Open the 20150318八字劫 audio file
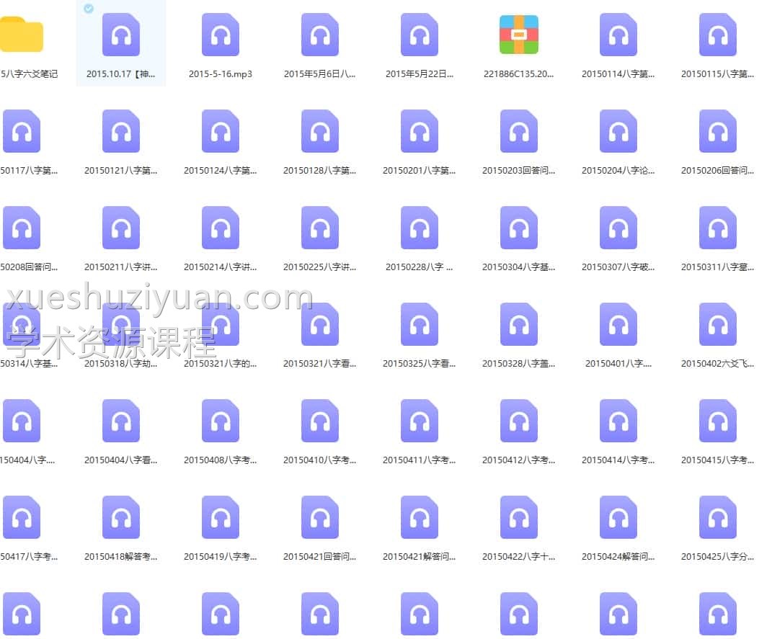The image size is (767, 639). click(x=120, y=323)
